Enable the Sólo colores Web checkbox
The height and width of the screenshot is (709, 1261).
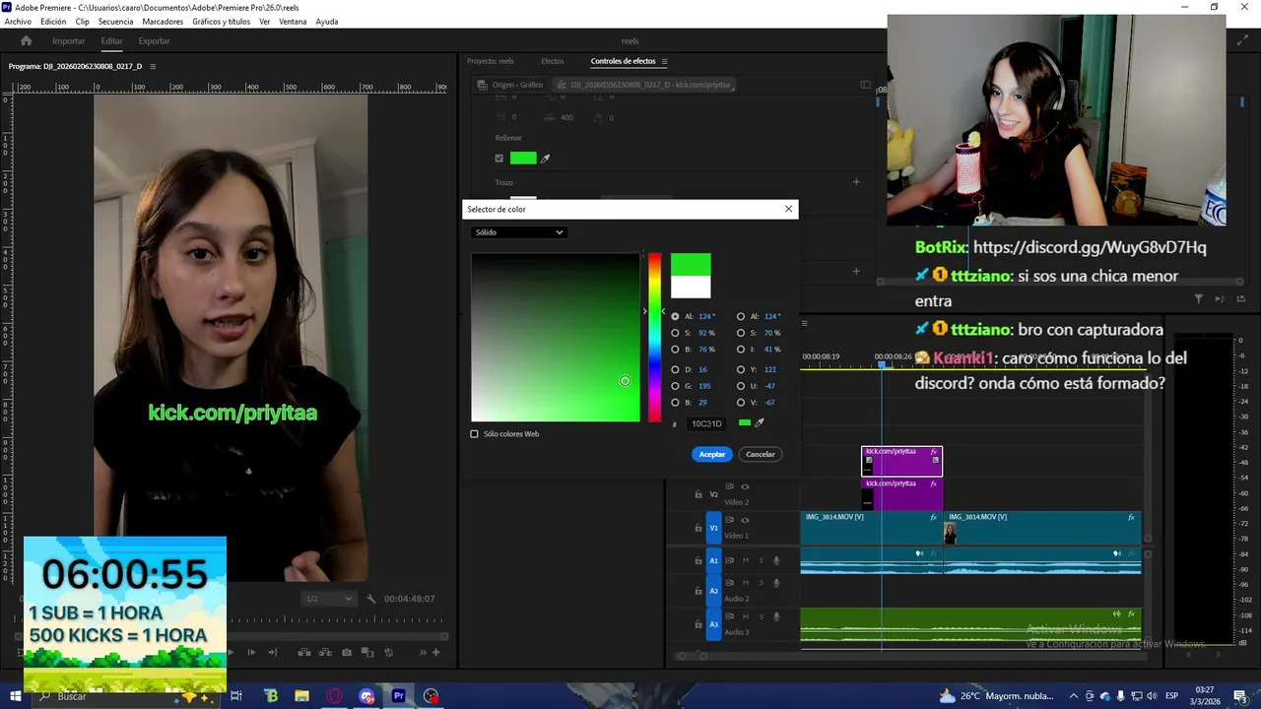pos(474,433)
